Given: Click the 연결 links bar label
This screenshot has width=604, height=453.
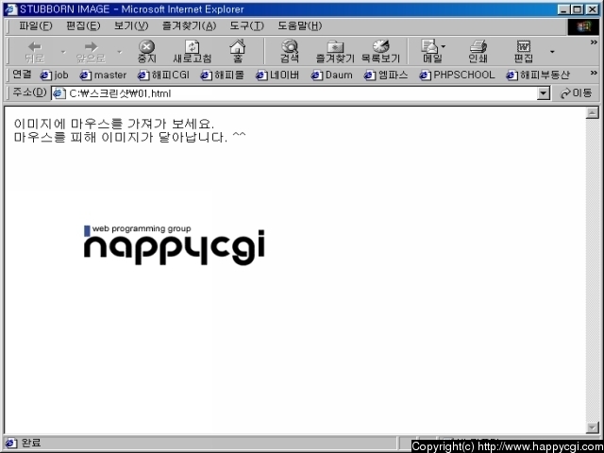Looking at the screenshot, I should click(x=22, y=74).
